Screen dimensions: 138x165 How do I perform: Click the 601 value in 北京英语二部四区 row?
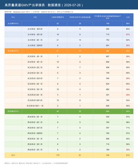coord(107,46)
